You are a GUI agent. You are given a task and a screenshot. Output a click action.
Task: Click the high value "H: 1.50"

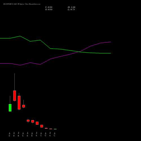(x=71, y=7)
